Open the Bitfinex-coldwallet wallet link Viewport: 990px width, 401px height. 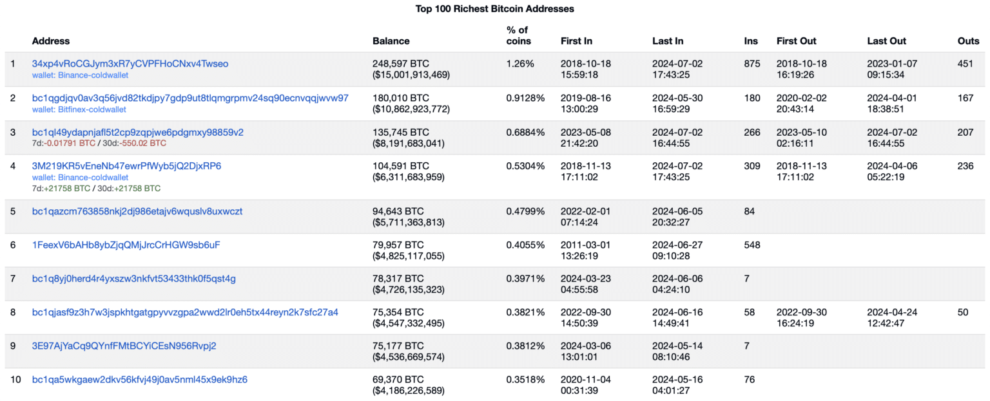click(x=77, y=109)
